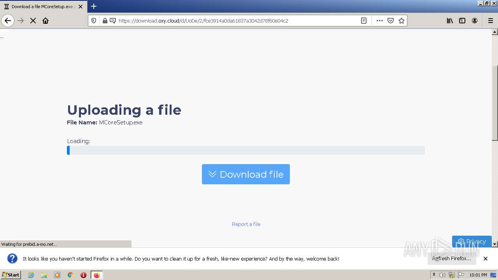This screenshot has width=498, height=280.
Task: Open the Library menu
Action: click(x=450, y=21)
